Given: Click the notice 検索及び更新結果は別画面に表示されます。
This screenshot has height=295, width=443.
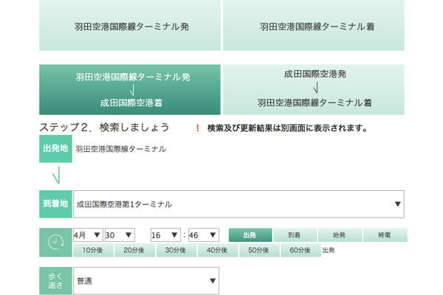Looking at the screenshot, I should tap(287, 128).
